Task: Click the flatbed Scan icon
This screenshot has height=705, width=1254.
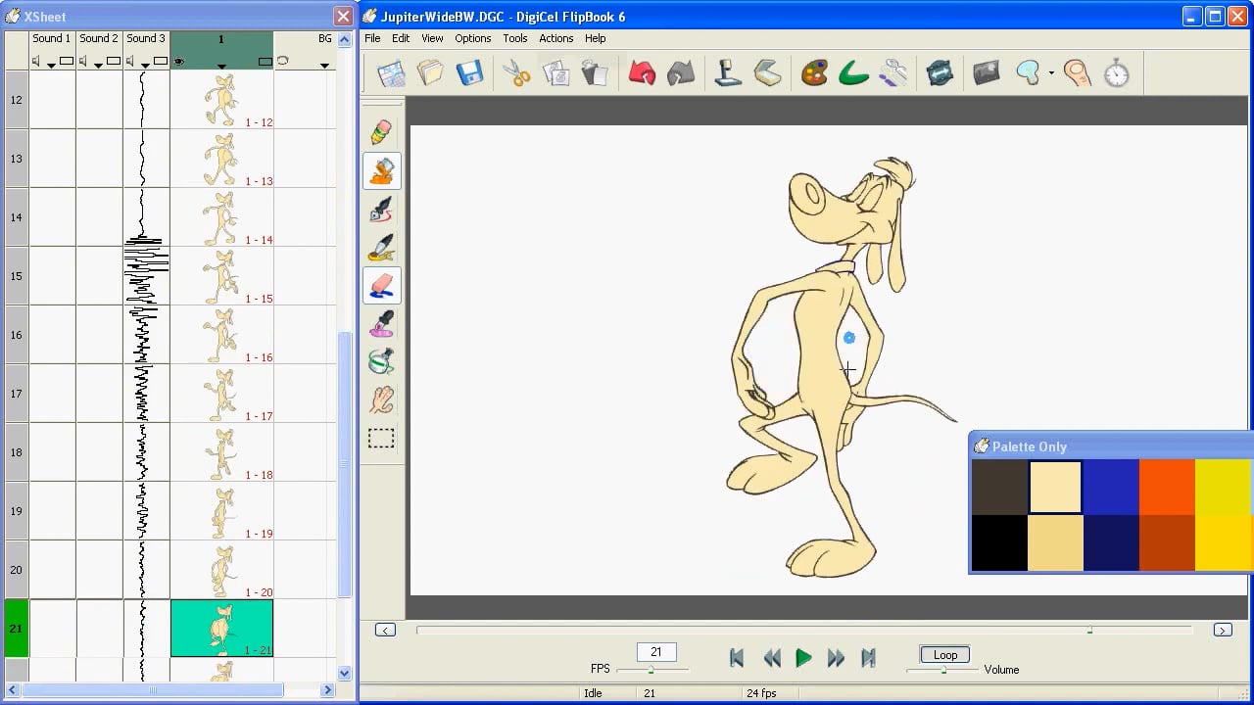Action: click(767, 73)
